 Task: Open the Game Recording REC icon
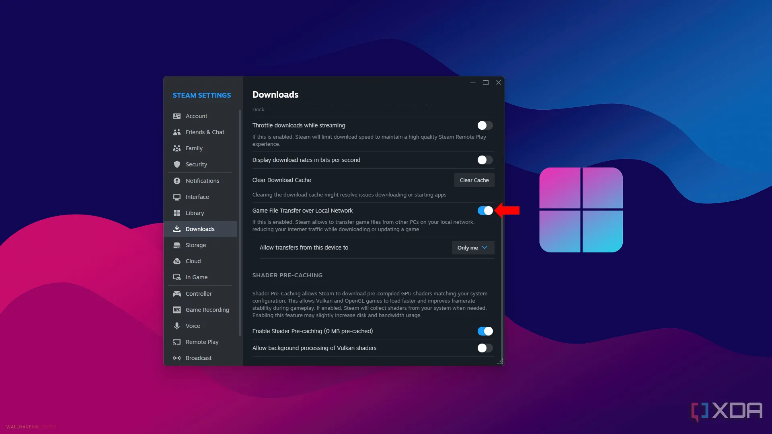[x=177, y=310]
